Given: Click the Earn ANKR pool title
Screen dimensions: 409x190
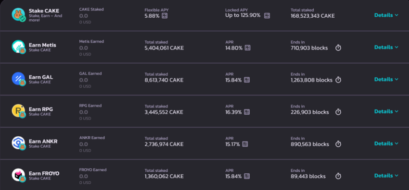Looking at the screenshot, I should [43, 142].
